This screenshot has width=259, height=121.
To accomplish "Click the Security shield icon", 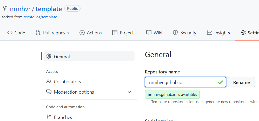I will tap(175, 33).
